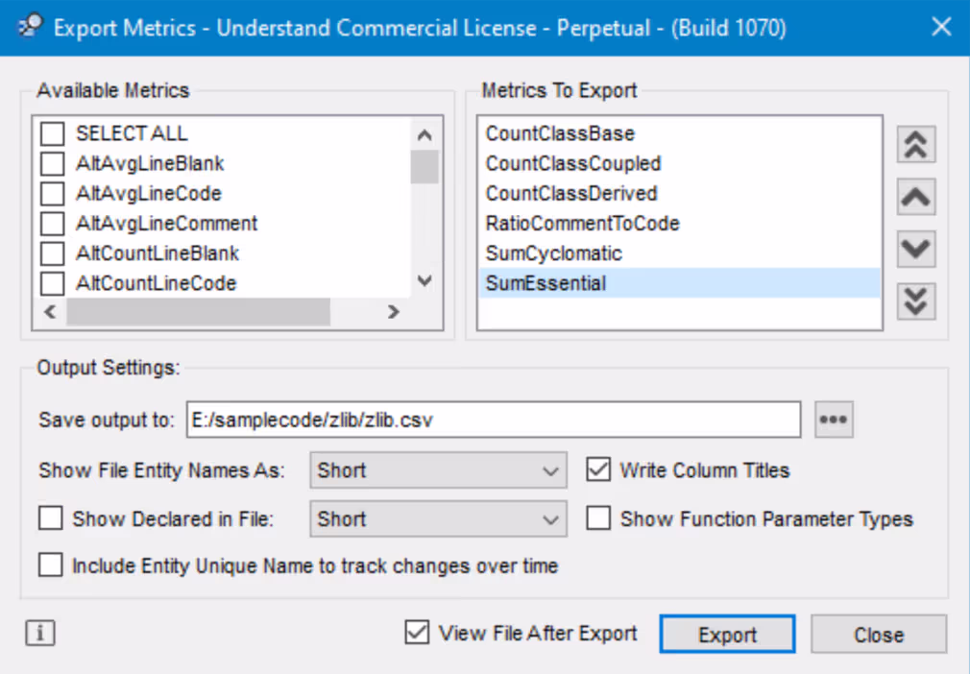Enable Show Declared in File checkbox
The height and width of the screenshot is (674, 970).
[50, 518]
